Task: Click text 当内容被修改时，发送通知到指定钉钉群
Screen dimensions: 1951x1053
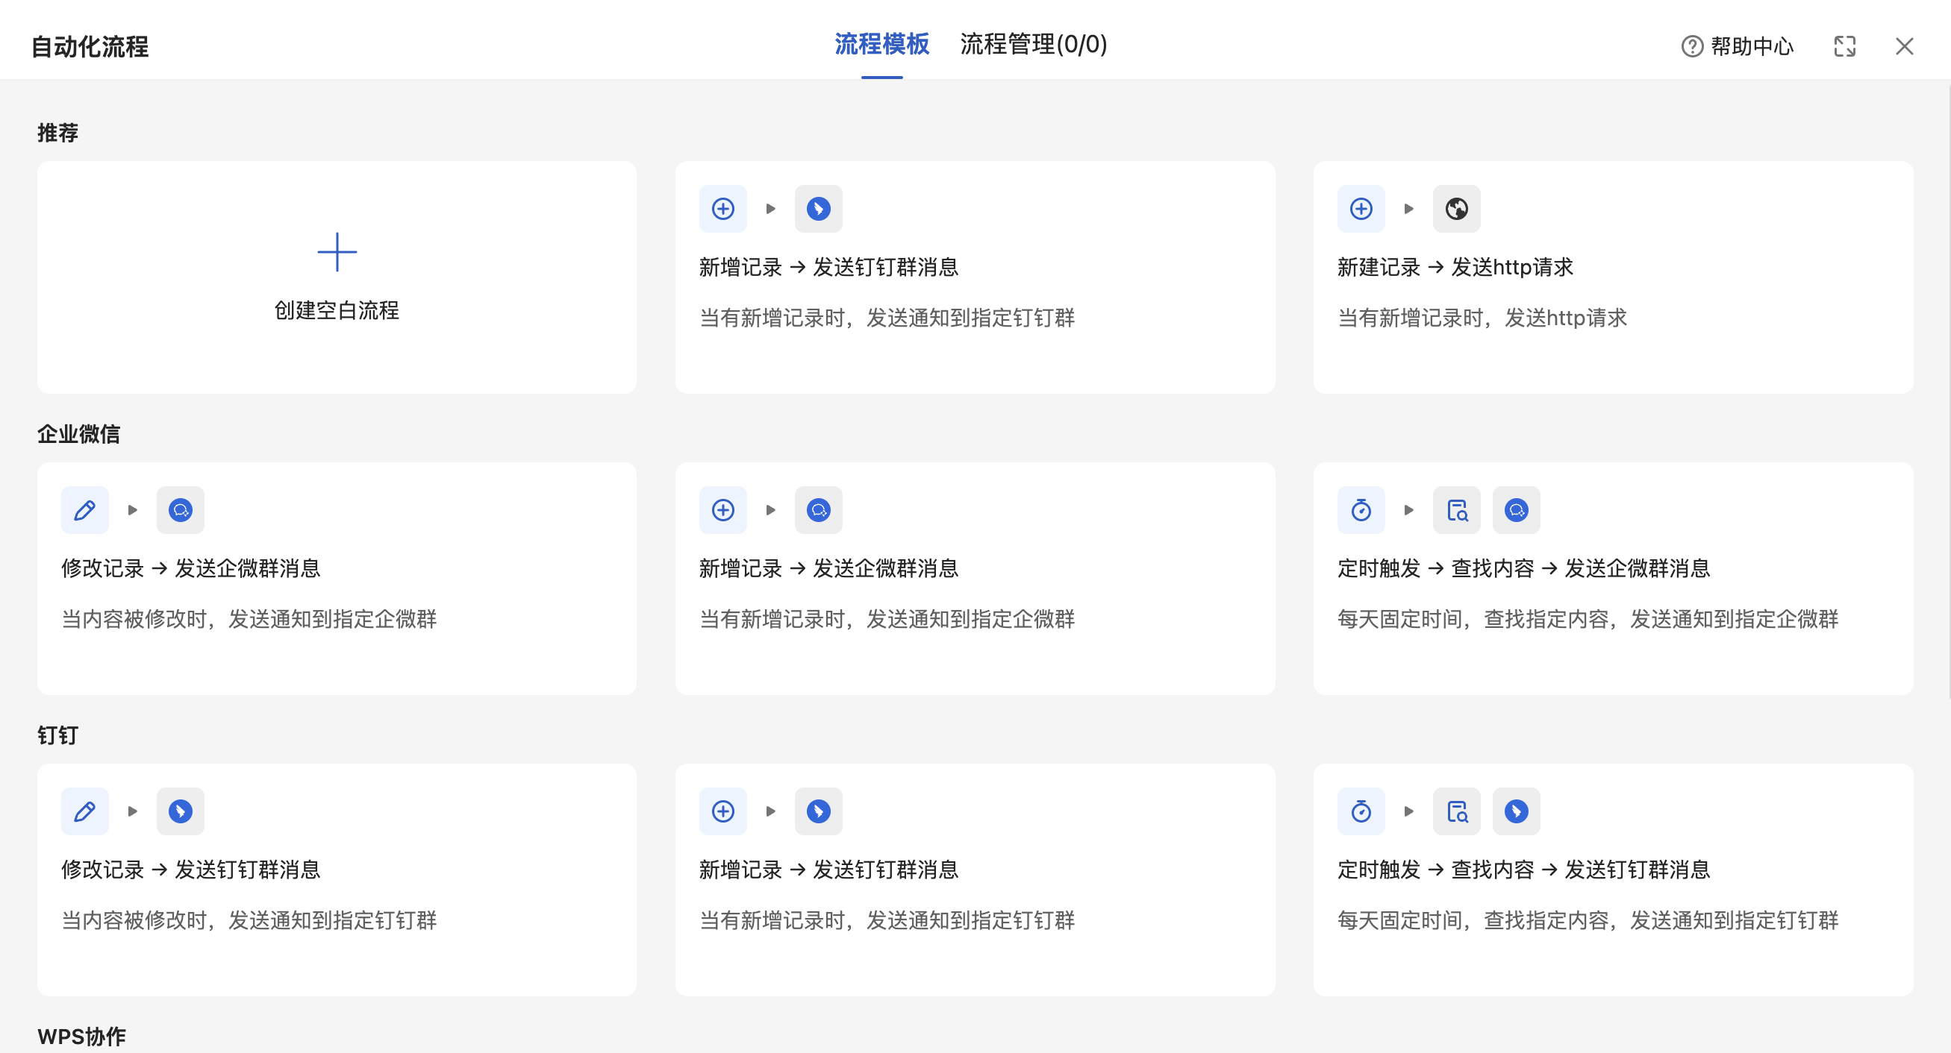Action: pos(249,920)
